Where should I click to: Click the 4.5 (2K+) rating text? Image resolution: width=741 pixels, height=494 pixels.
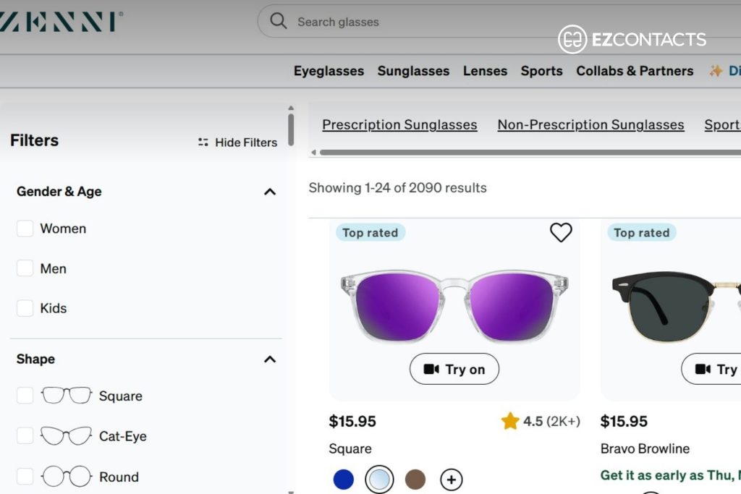tap(551, 421)
